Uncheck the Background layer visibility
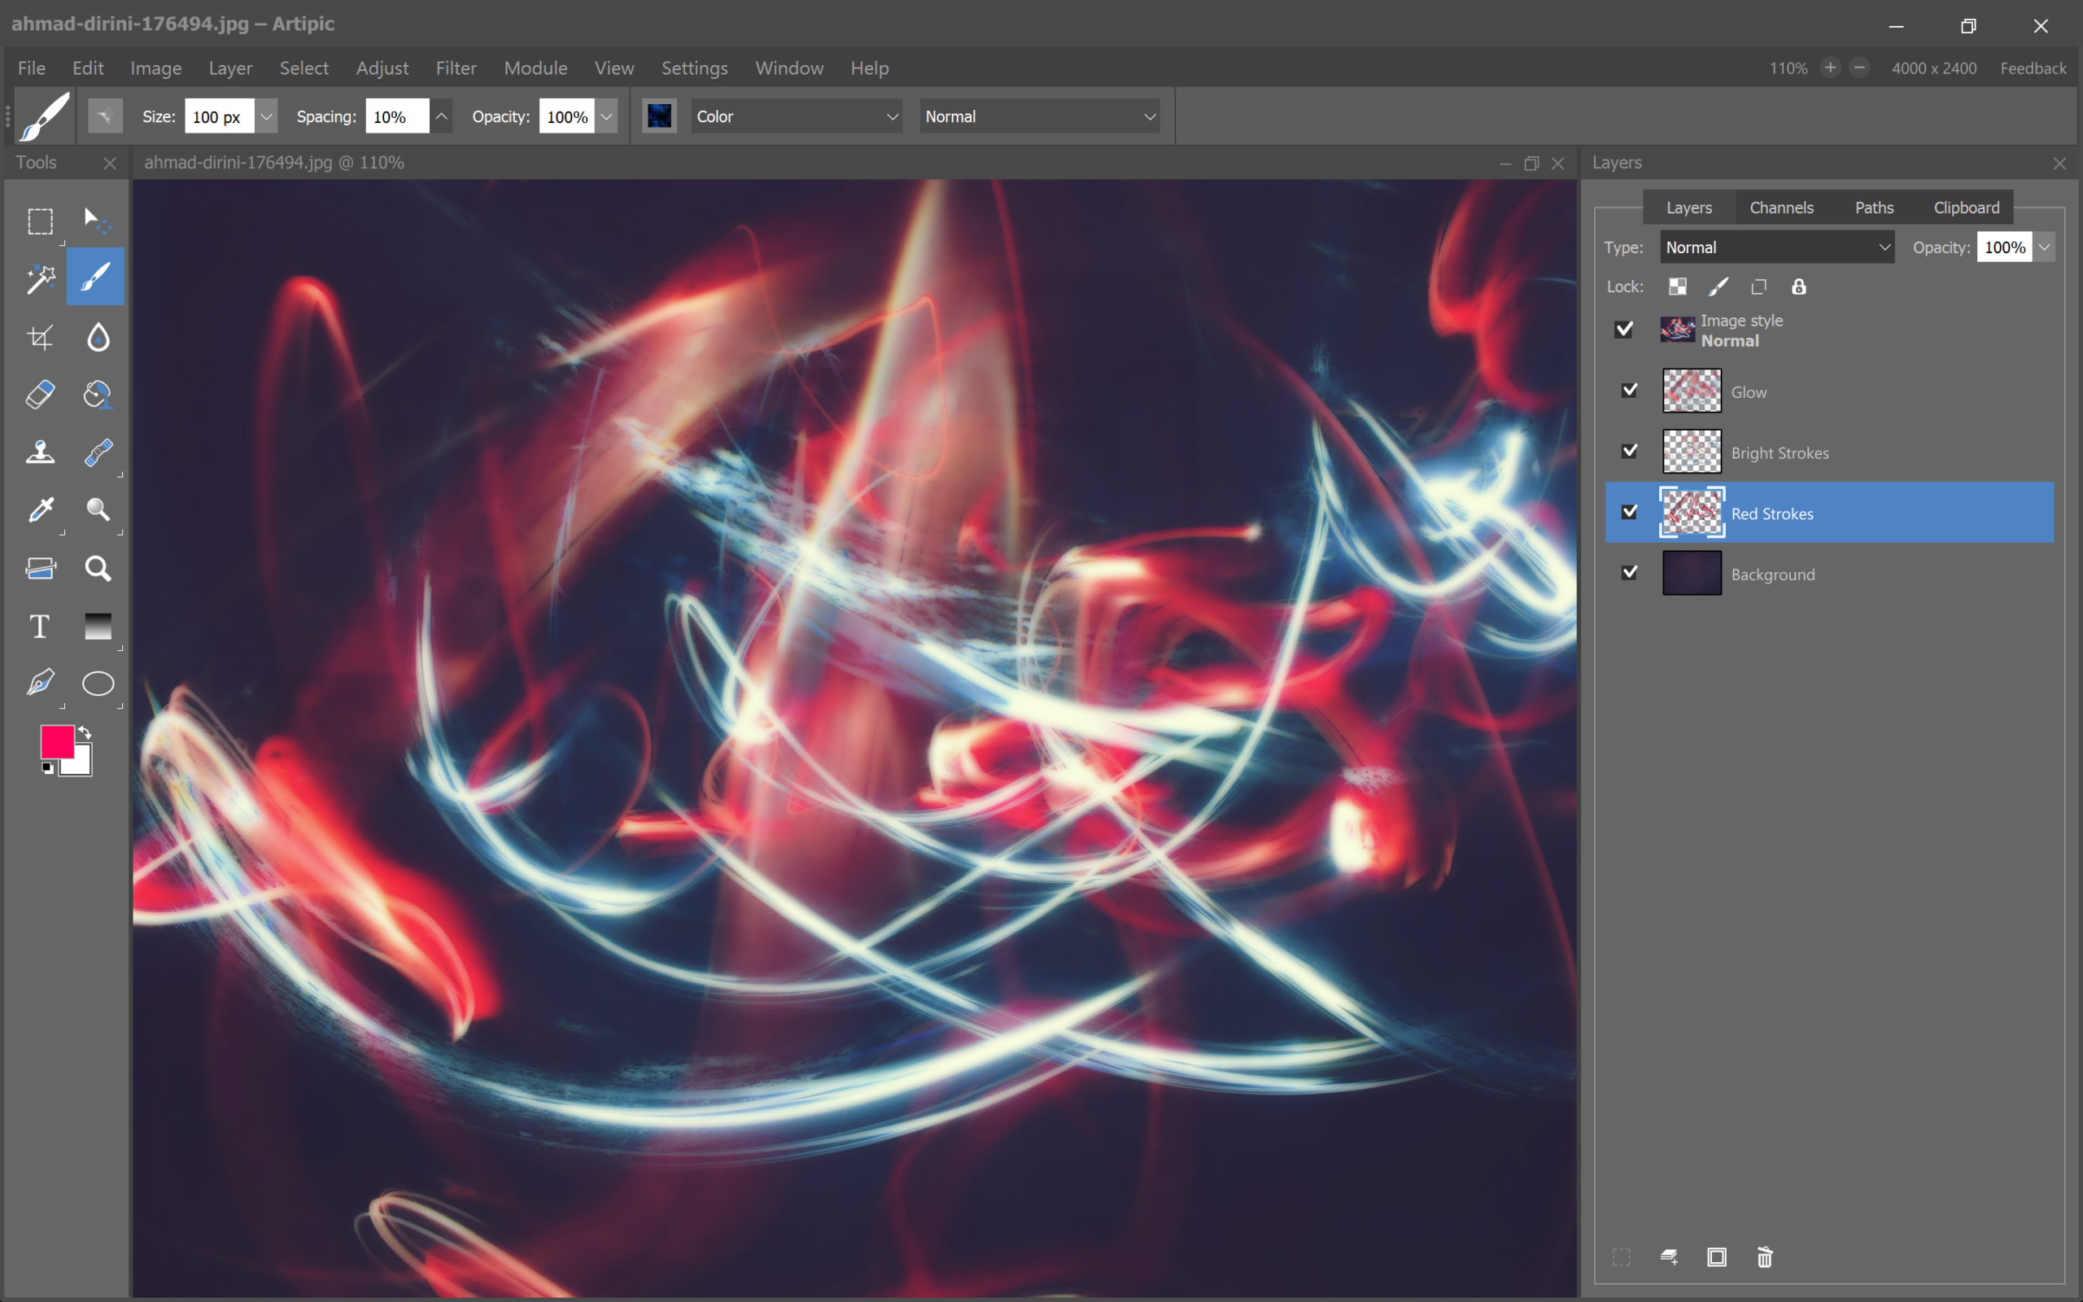This screenshot has width=2083, height=1302. coord(1630,573)
